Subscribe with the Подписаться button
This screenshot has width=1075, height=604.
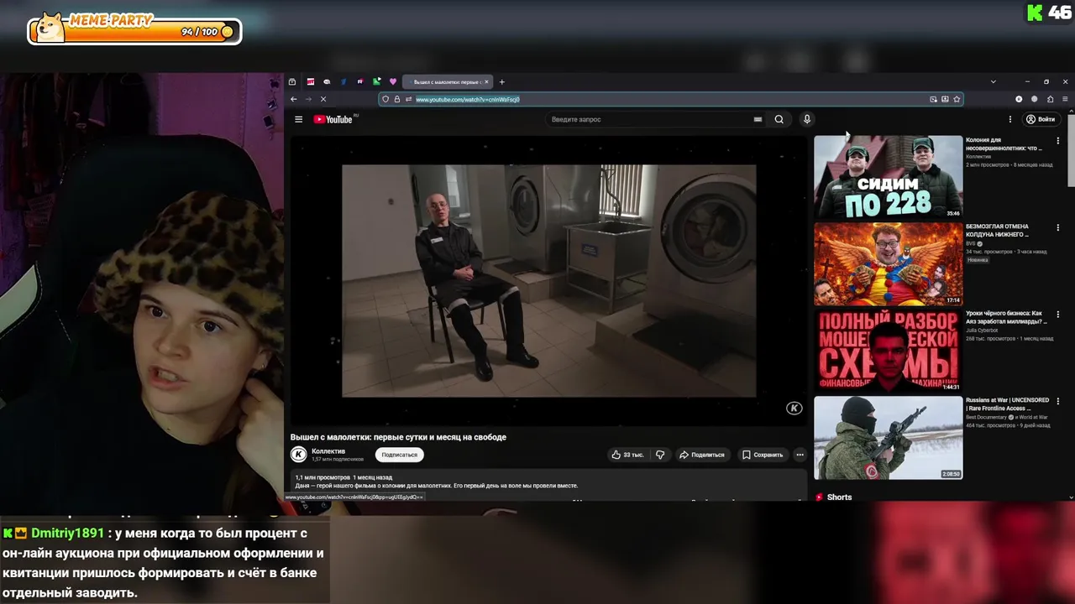pos(399,455)
